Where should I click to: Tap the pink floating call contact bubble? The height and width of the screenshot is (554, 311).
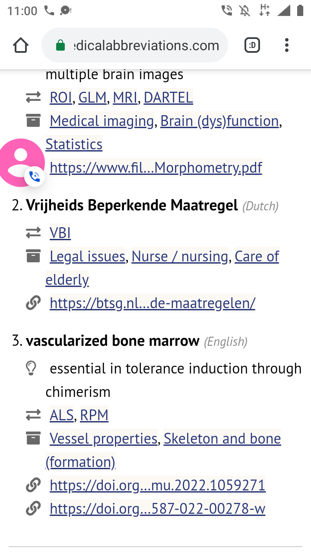coord(21,162)
